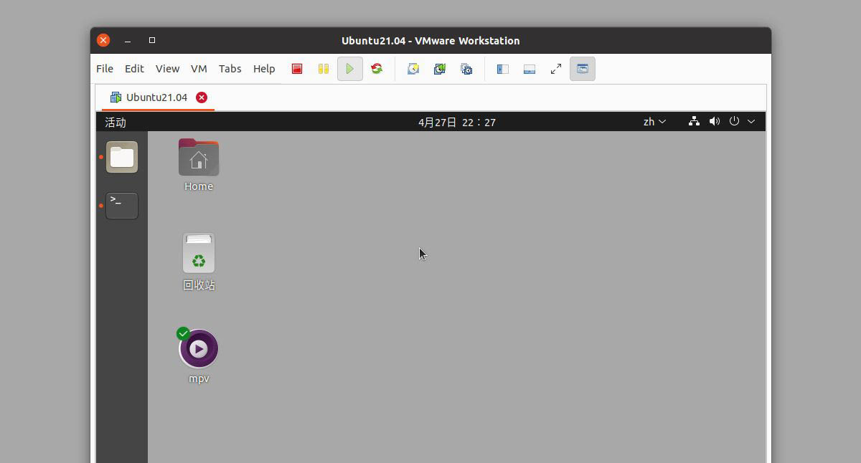Image resolution: width=861 pixels, height=463 pixels.
Task: Suspend the VM with the yellow pause icon
Action: pos(324,69)
